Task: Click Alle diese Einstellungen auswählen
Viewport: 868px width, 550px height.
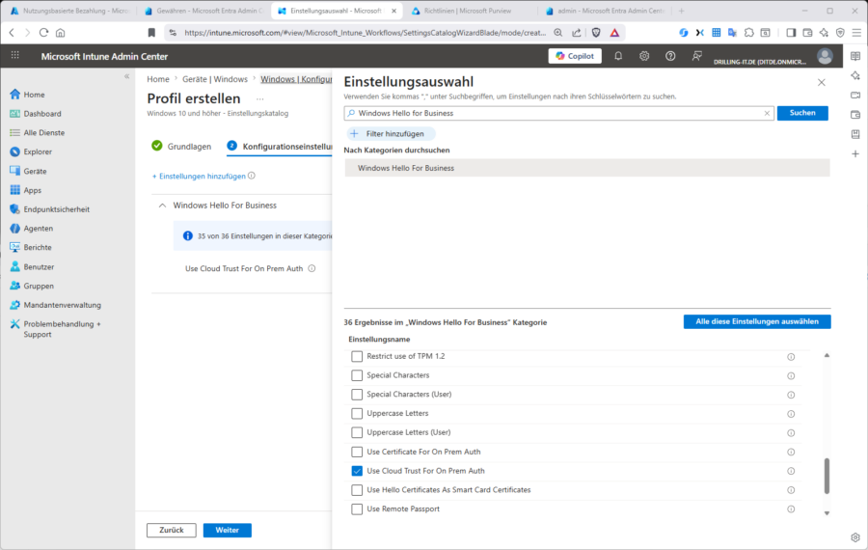Action: [x=757, y=322]
